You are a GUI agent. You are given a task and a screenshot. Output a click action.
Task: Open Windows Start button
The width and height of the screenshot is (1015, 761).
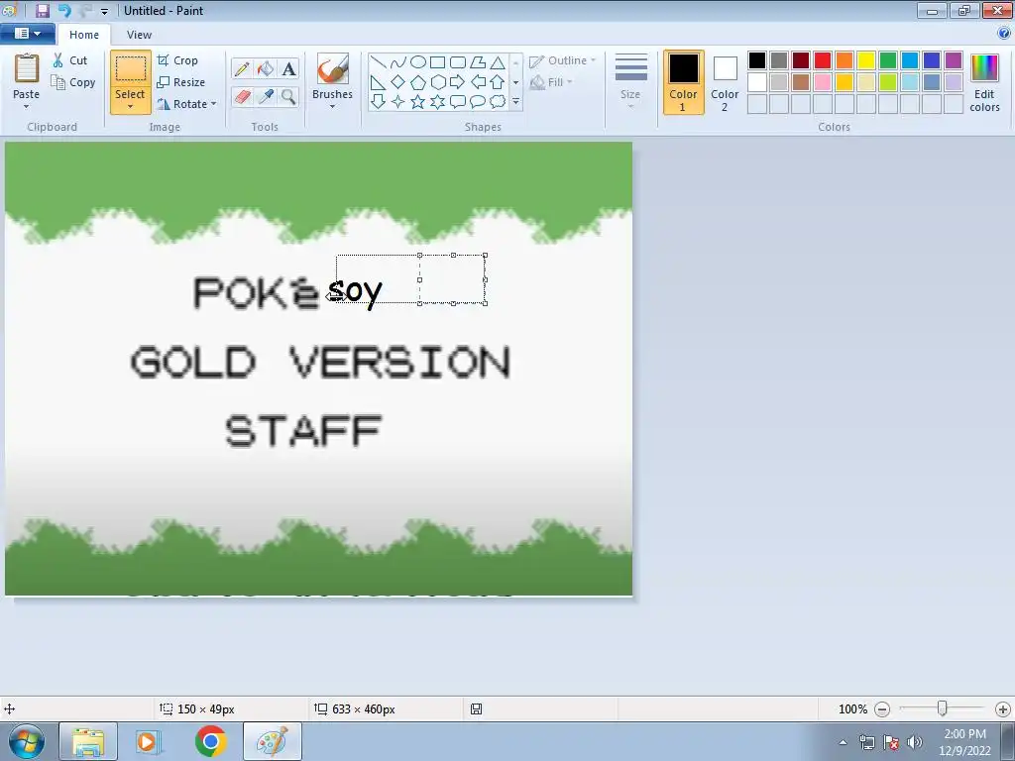[27, 741]
